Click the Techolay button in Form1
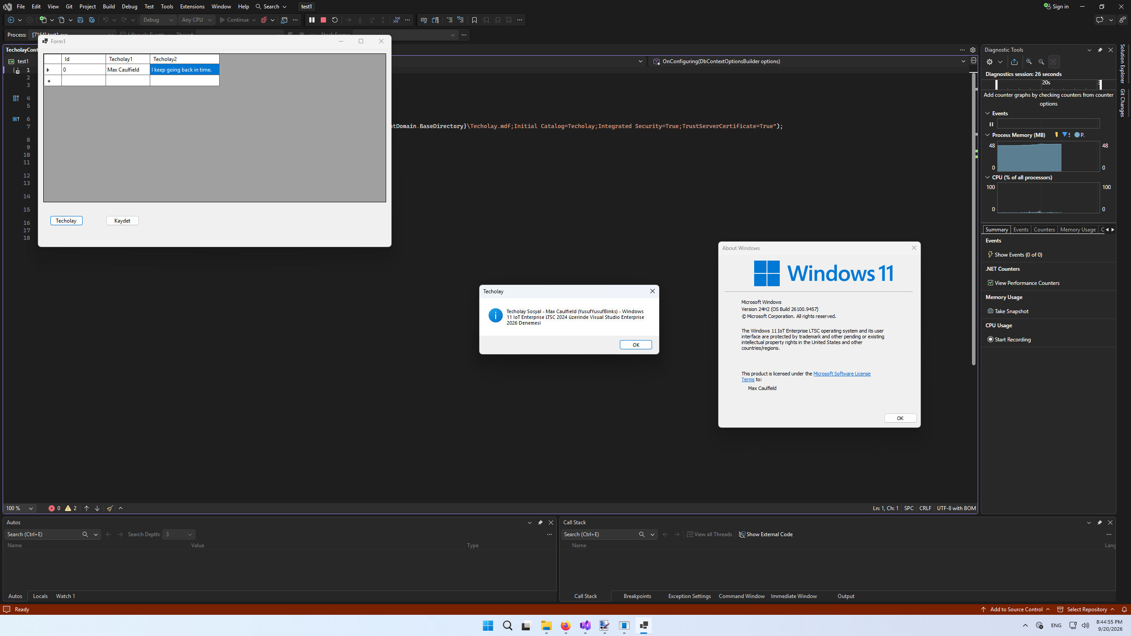Image resolution: width=1131 pixels, height=636 pixels. click(x=66, y=221)
